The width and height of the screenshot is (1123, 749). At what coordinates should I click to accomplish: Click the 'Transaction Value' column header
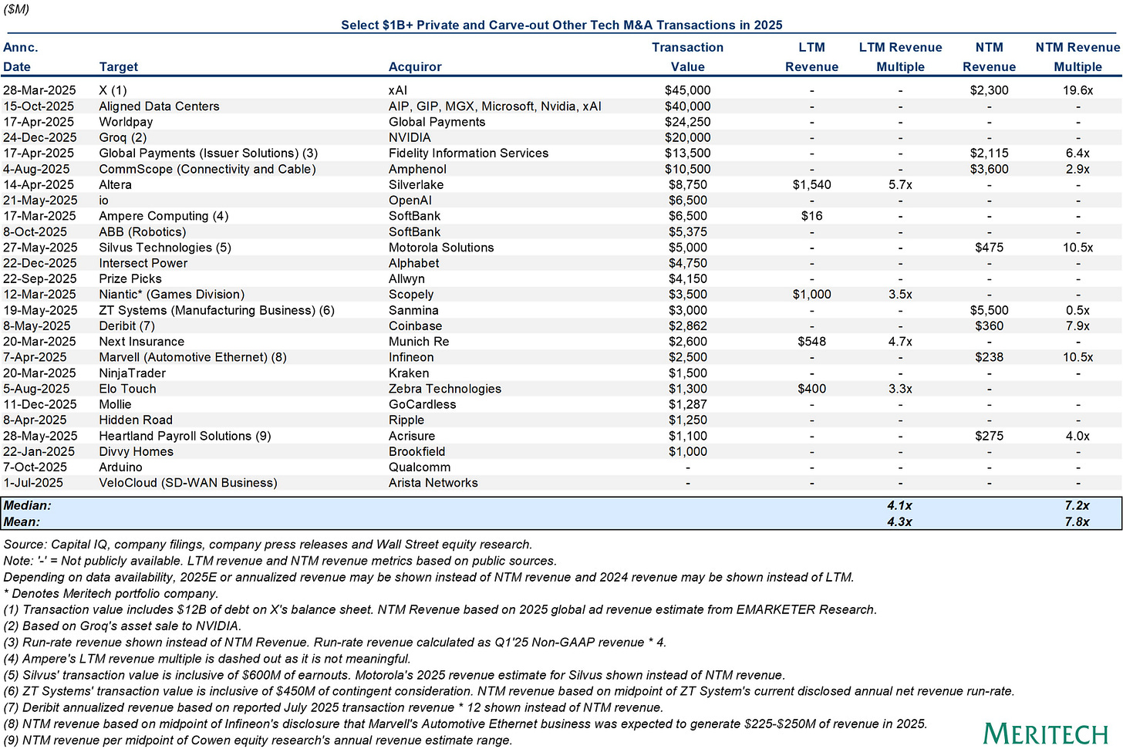click(687, 57)
